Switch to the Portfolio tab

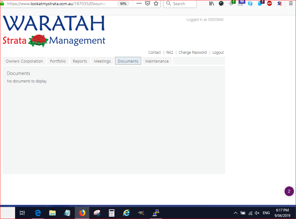[58, 61]
